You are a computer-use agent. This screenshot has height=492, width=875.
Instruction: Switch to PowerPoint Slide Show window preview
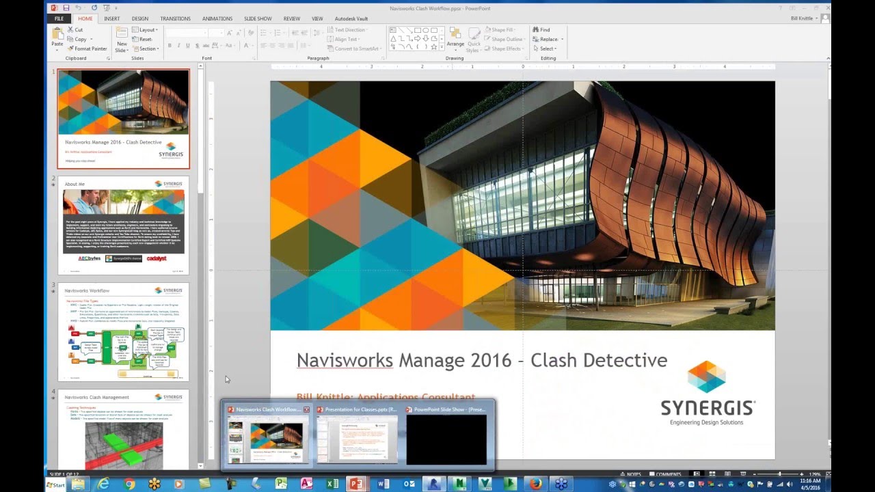[x=446, y=435]
